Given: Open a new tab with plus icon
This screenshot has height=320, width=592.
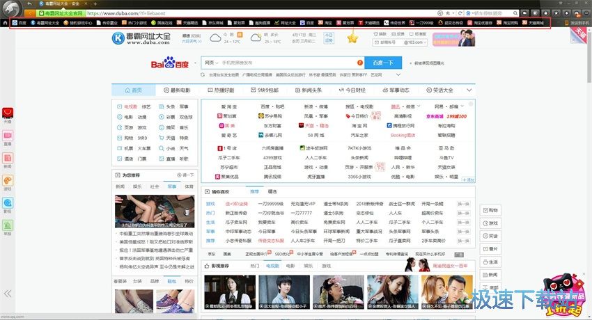Looking at the screenshot, I should (95, 3).
